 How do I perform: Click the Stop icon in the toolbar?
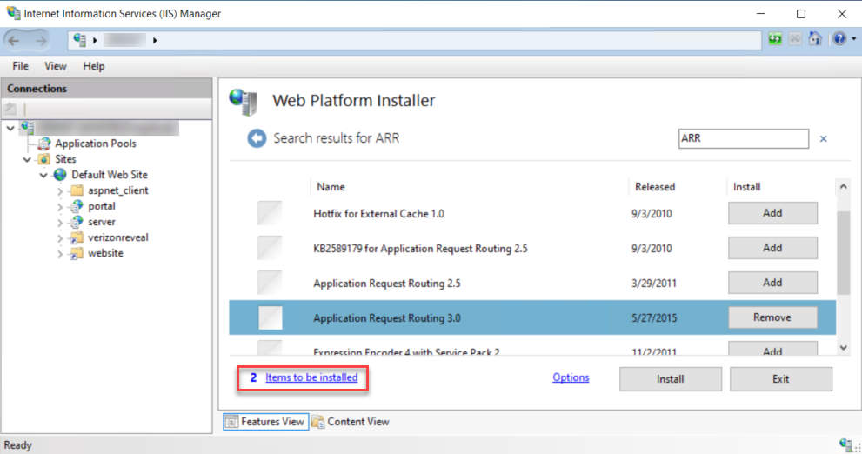click(795, 39)
